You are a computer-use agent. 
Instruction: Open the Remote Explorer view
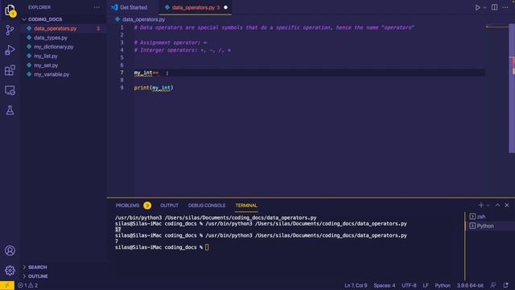tap(10, 90)
